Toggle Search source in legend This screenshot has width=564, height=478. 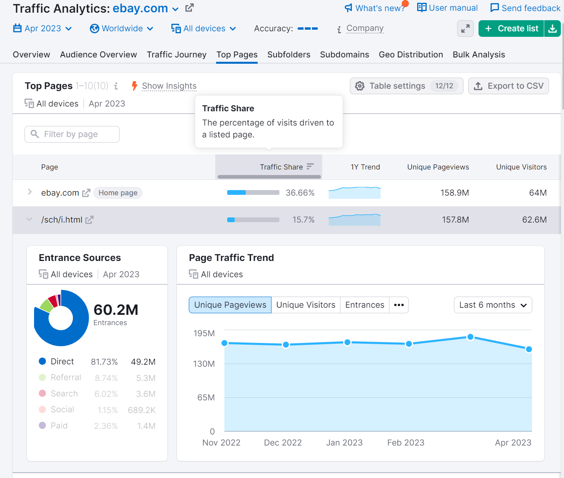coord(64,394)
